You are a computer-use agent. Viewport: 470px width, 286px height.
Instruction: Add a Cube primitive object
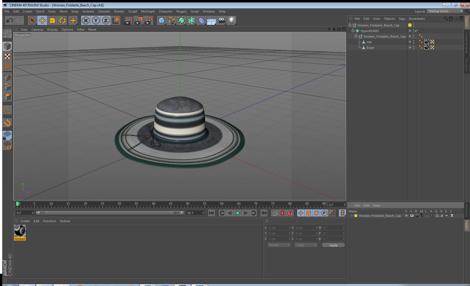pyautogui.click(x=161, y=20)
